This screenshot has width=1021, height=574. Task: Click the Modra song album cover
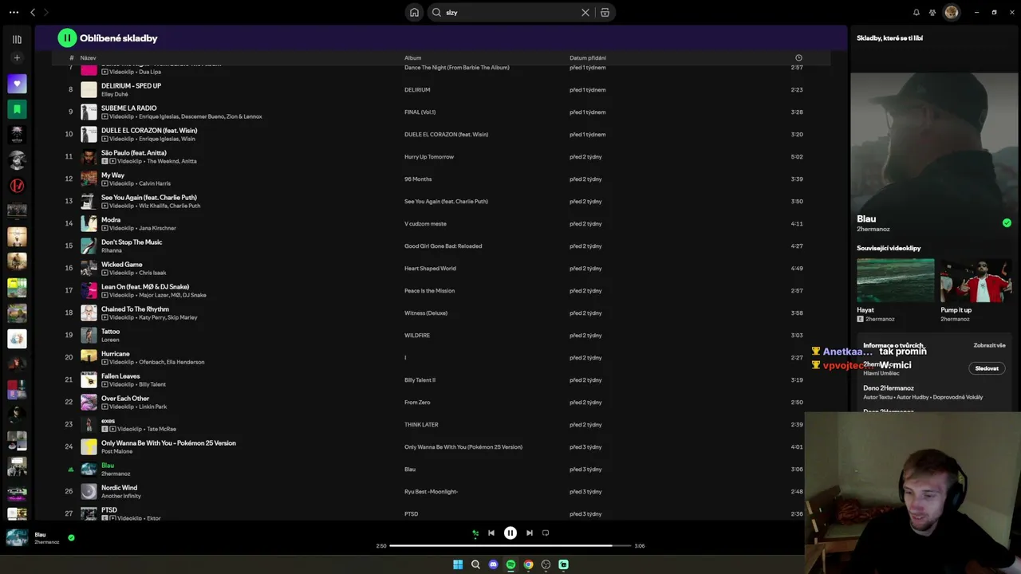89,223
